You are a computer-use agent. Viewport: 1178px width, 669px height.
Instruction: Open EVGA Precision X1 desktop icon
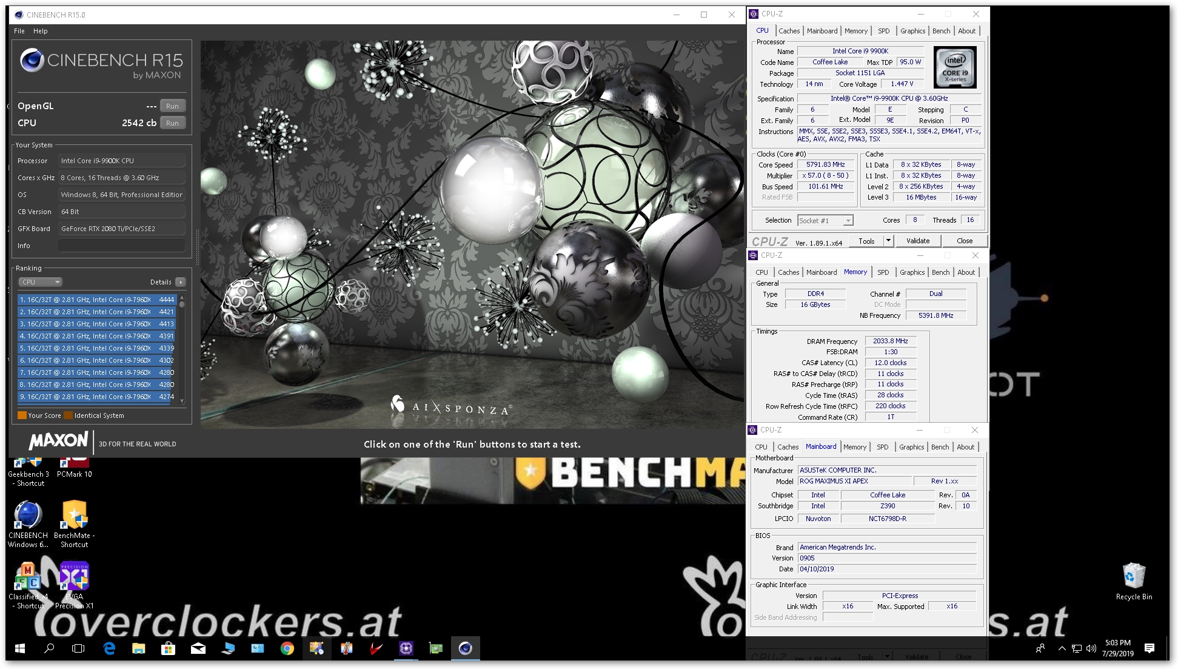[x=74, y=585]
